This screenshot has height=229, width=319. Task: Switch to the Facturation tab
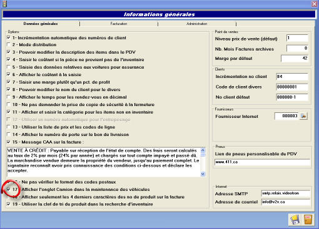(119, 24)
